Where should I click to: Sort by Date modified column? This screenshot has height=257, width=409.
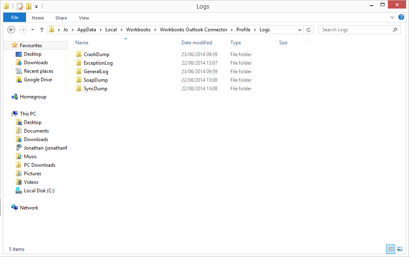click(197, 42)
